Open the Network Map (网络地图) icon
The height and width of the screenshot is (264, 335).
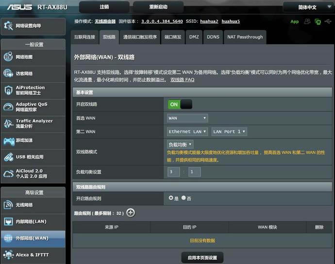[x=8, y=57]
